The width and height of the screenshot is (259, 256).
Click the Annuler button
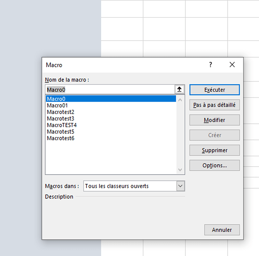tap(222, 230)
